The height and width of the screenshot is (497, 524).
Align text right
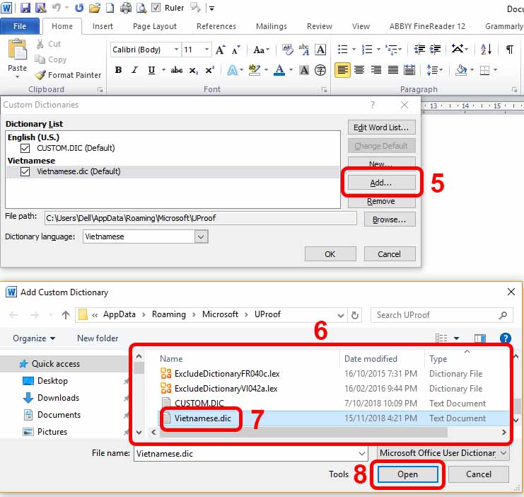pyautogui.click(x=376, y=70)
